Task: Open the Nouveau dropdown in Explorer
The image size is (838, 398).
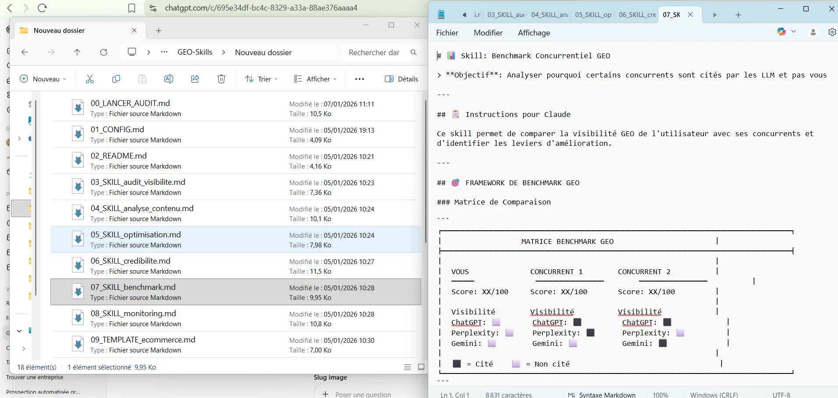Action: click(43, 79)
